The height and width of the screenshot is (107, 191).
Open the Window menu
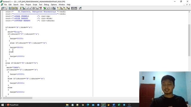tap(62, 5)
